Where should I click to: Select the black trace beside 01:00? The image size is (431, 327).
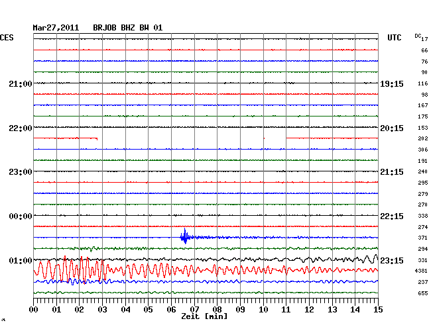point(206,259)
